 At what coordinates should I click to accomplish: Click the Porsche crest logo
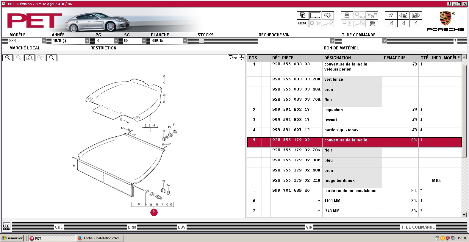coord(445,18)
